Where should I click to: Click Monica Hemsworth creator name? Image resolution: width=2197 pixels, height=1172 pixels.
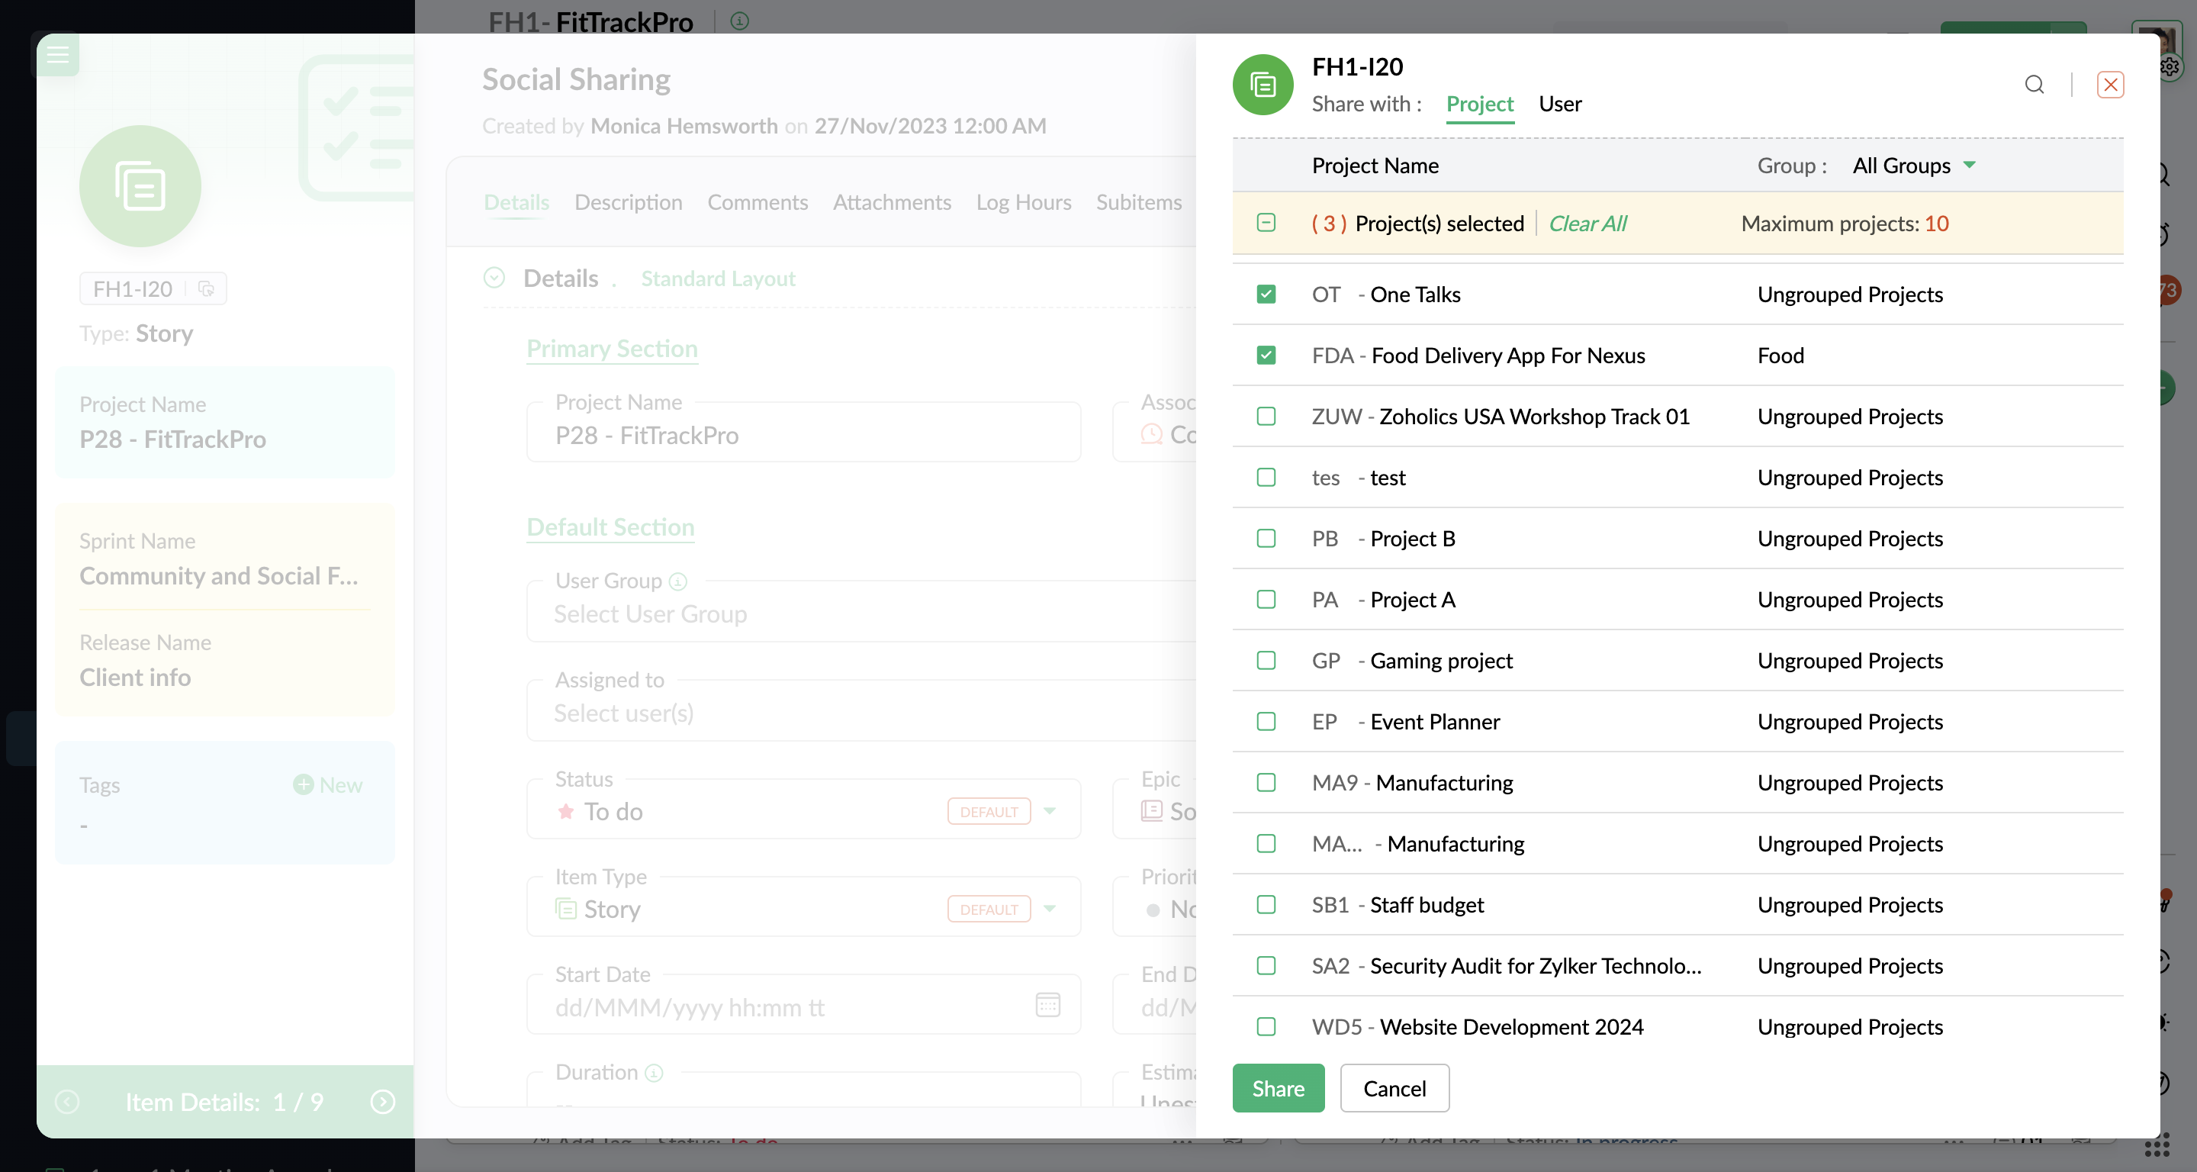tap(684, 126)
